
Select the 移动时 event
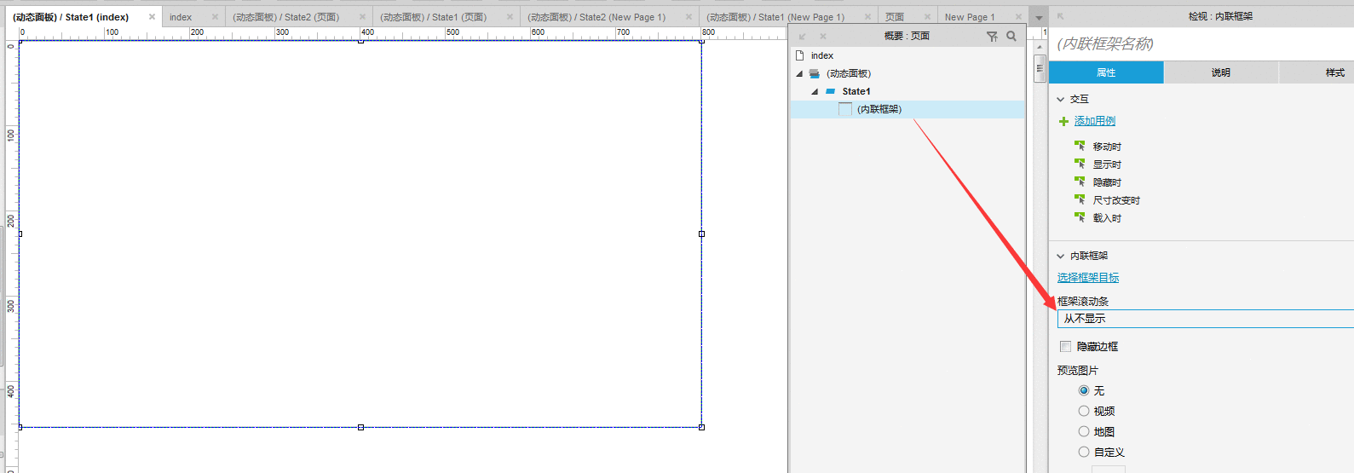tap(1107, 147)
